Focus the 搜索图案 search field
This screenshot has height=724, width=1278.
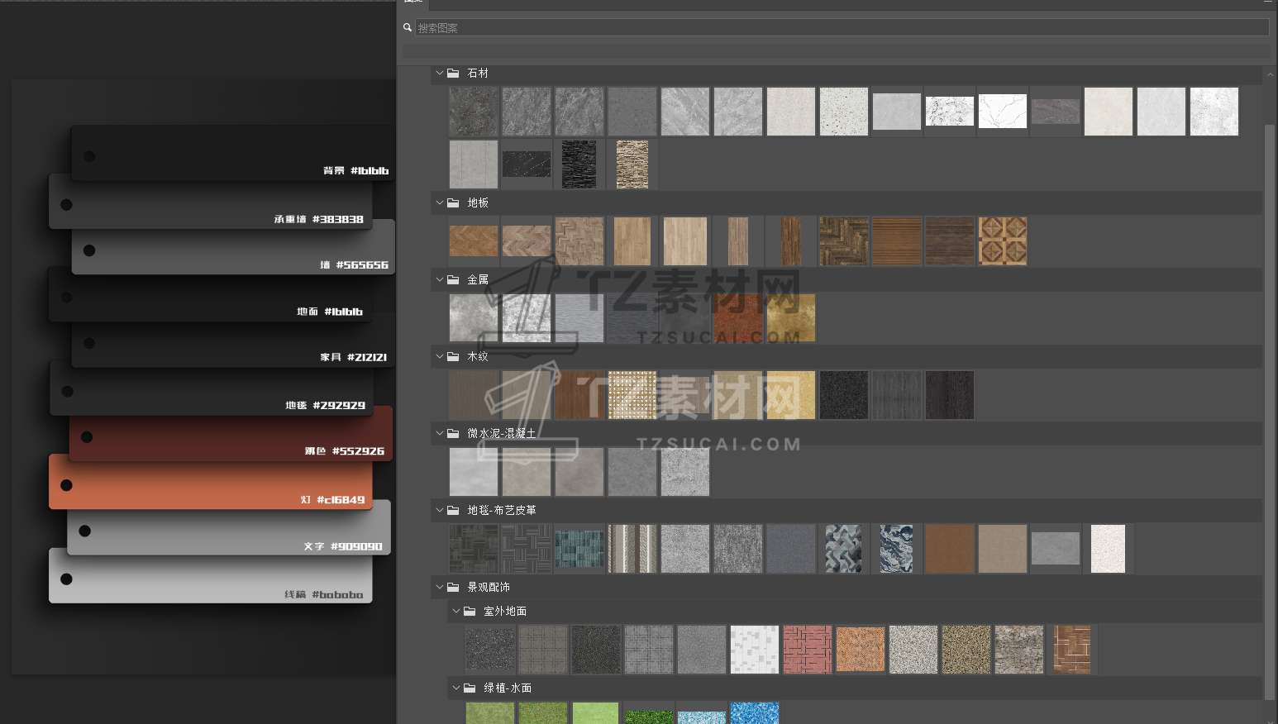[x=841, y=27]
